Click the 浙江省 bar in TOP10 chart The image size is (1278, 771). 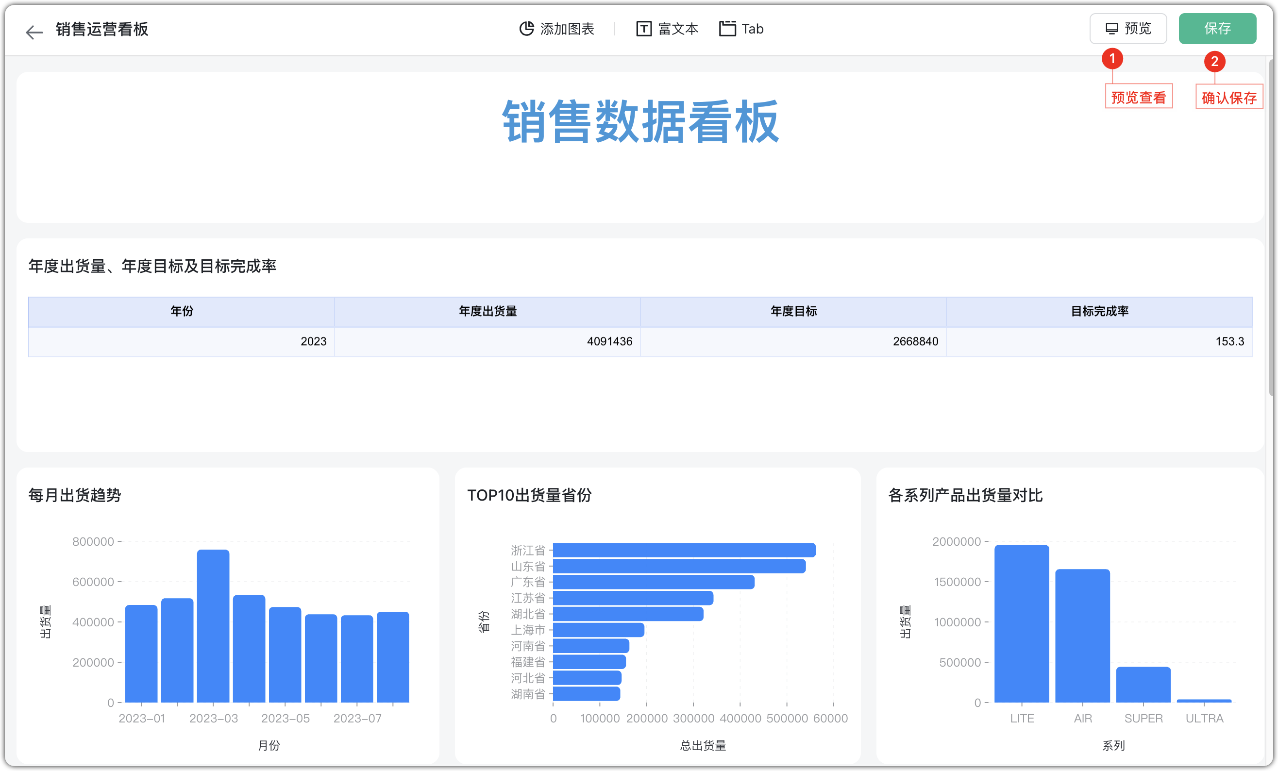(684, 550)
